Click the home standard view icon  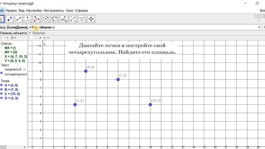40,38
